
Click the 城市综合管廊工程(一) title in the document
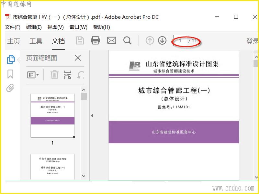pyautogui.click(x=174, y=91)
